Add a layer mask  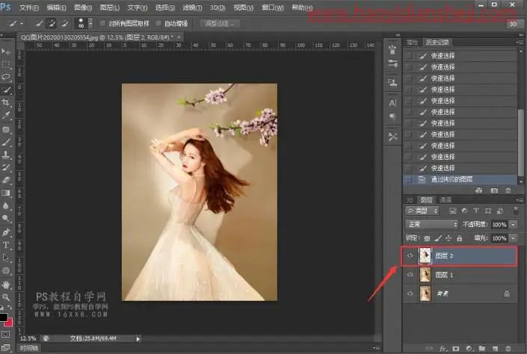pos(456,349)
